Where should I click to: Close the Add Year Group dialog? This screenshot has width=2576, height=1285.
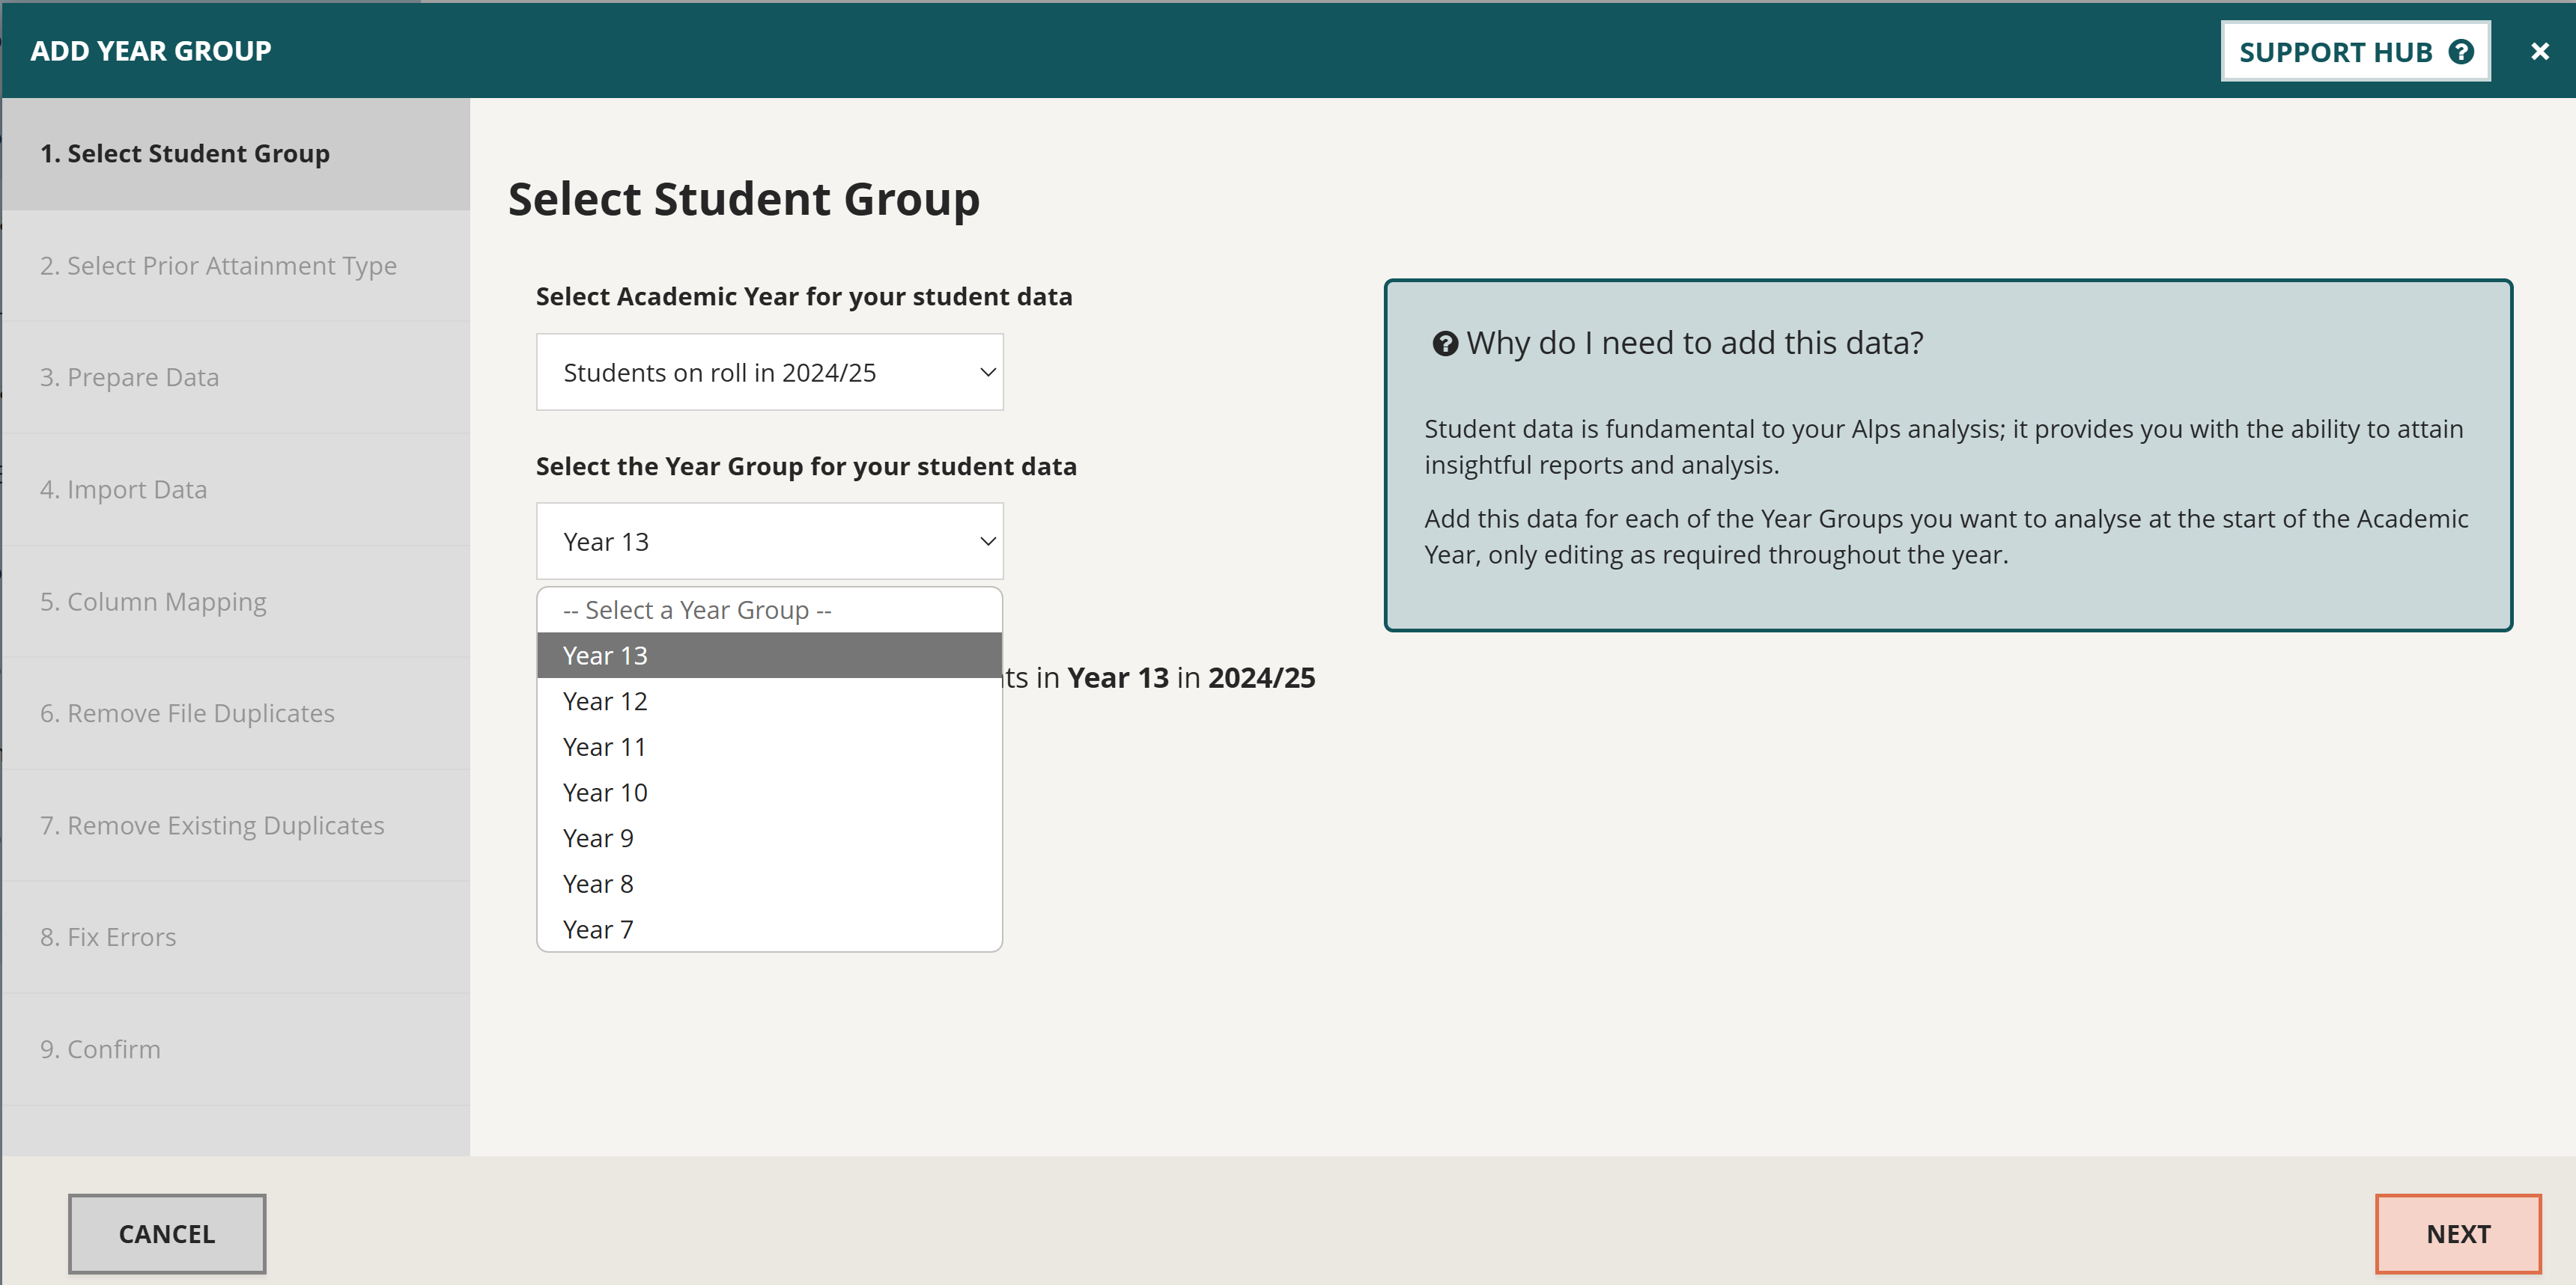[x=2540, y=51]
